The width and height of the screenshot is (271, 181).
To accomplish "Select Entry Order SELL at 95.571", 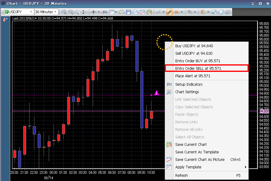I will click(x=207, y=68).
